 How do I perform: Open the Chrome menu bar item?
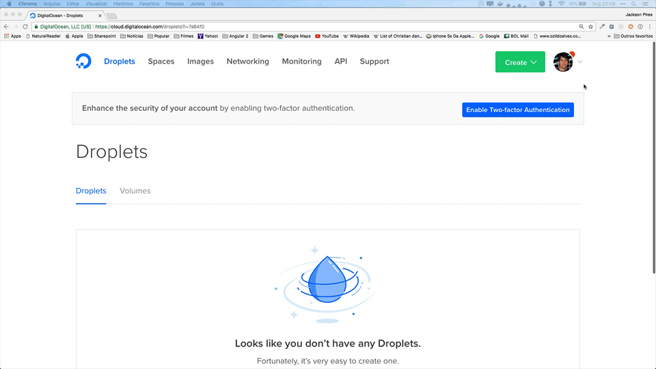[x=27, y=4]
